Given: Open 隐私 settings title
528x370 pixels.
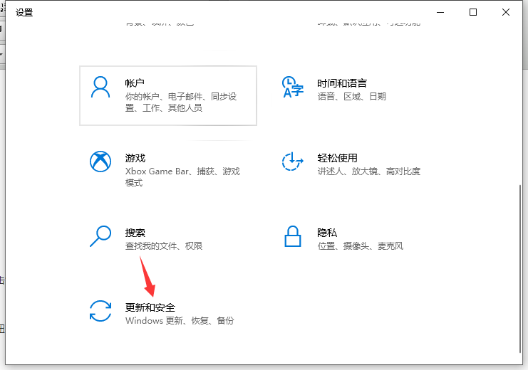Looking at the screenshot, I should coord(327,233).
